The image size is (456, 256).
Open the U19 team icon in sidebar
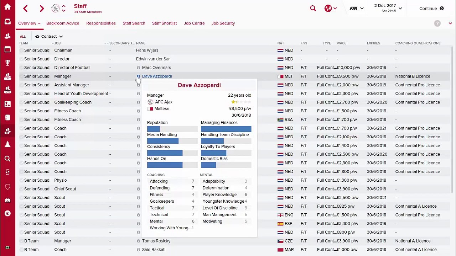click(x=7, y=90)
